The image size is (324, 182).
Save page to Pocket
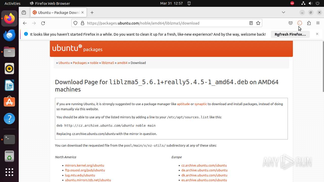[x=291, y=23]
